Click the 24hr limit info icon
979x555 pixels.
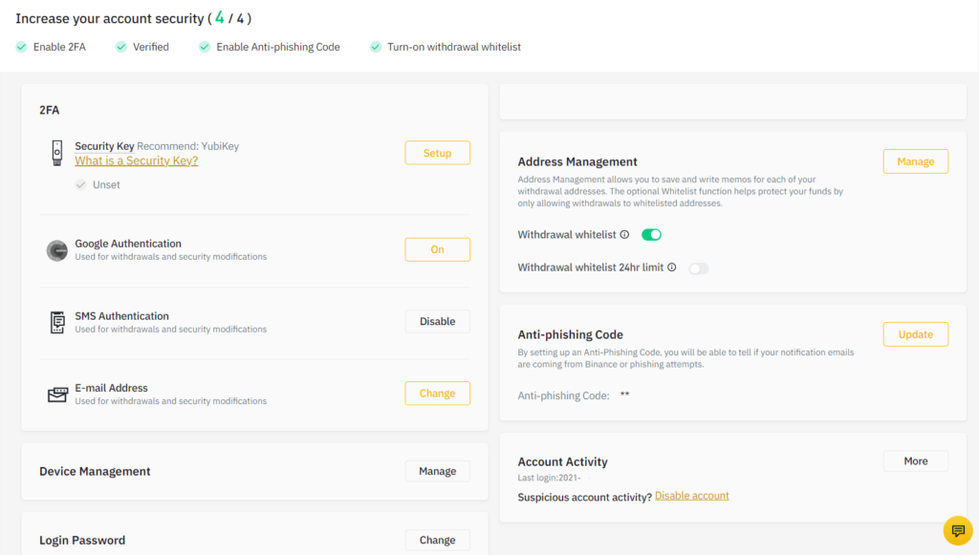click(x=672, y=267)
